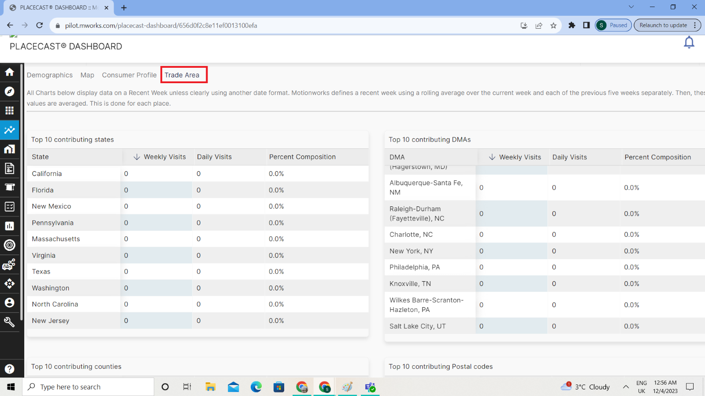The image size is (705, 396).
Task: Click the address bar URL
Action: [x=161, y=26]
